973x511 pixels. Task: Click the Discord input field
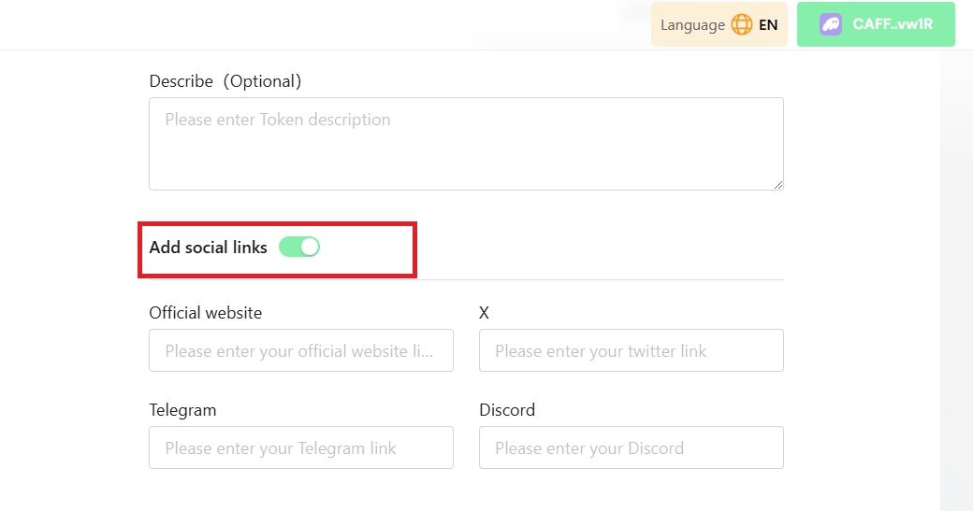click(x=632, y=447)
